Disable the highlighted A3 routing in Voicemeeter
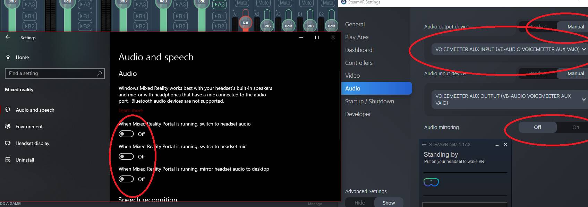The height and width of the screenshot is (207, 588). (x=219, y=5)
